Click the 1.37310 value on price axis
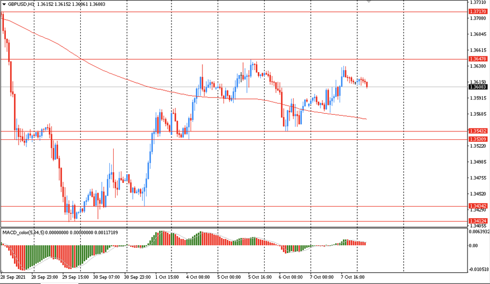This screenshot has width=490, height=284. pyautogui.click(x=478, y=2)
